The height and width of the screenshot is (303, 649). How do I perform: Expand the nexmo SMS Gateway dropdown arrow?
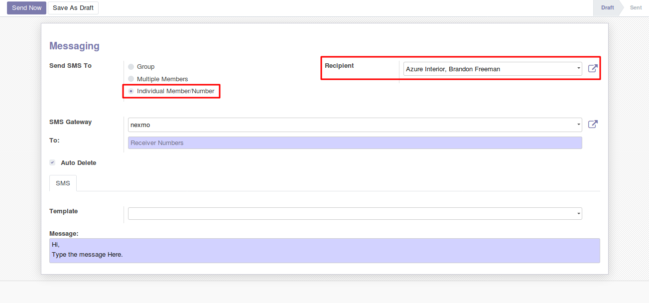(578, 125)
